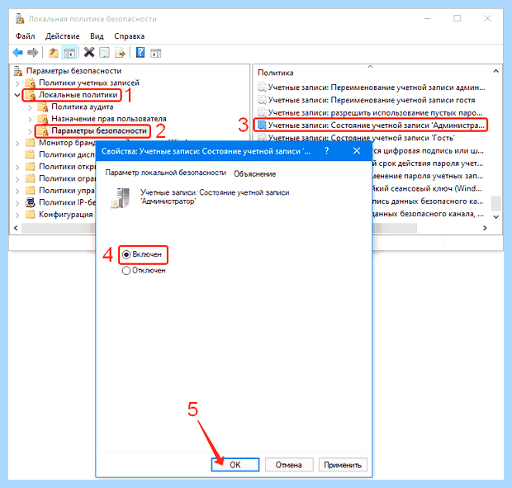
Task: Expand the Монитор брандмауэра node
Action: point(17,144)
